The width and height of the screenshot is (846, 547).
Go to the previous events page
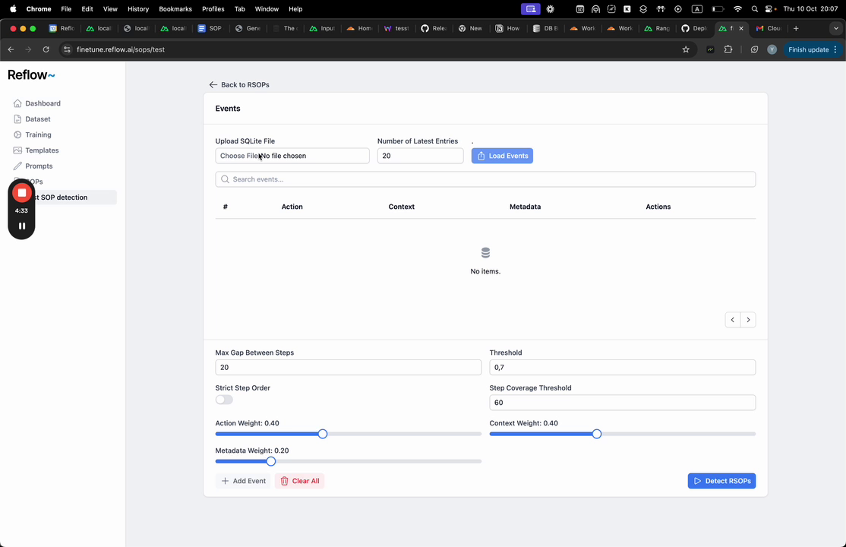[733, 320]
